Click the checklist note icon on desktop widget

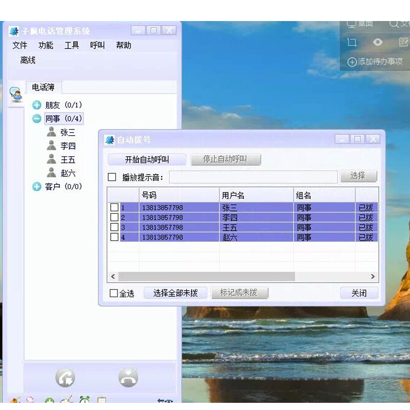pyautogui.click(x=404, y=42)
